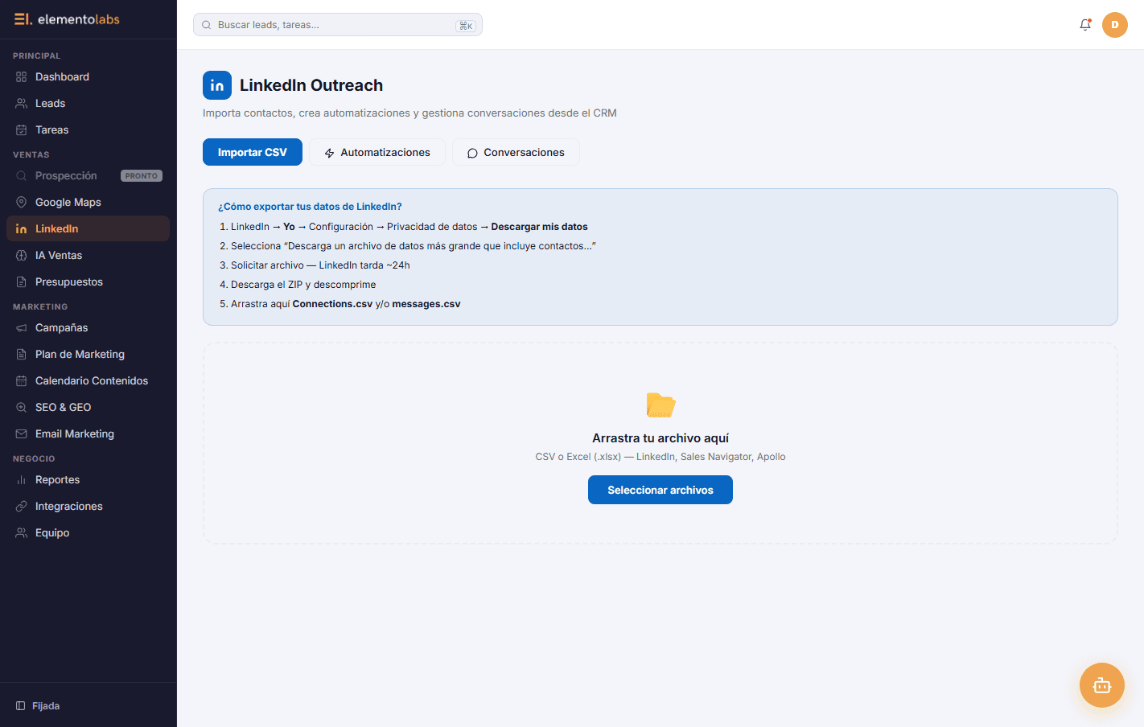
Task: Click the PRONTO badge next to Prospección
Action: pos(142,176)
